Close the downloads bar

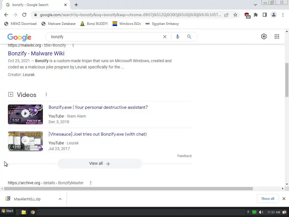284,199
